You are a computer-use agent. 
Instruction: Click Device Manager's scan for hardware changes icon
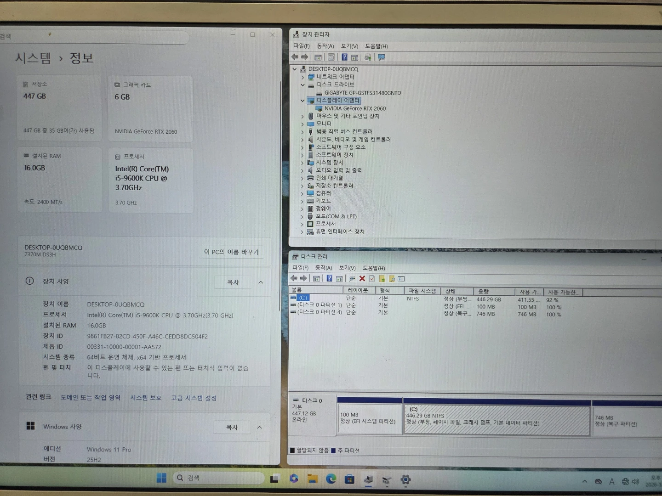(381, 57)
